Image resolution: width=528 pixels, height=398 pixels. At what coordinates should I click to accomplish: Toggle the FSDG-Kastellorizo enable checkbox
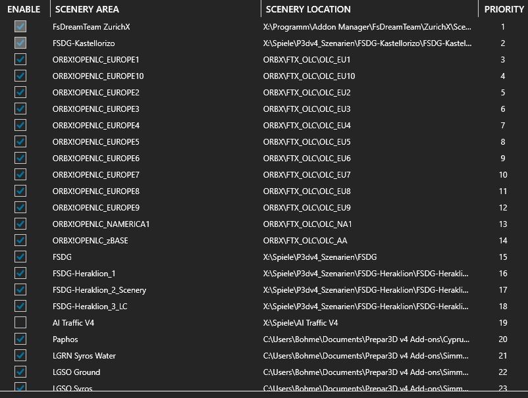[20, 43]
